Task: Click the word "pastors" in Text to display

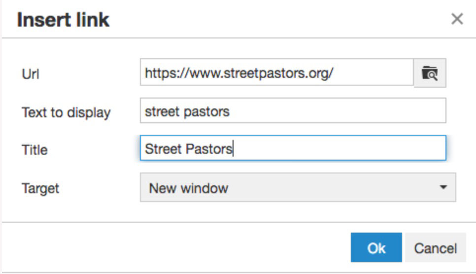Action: pyautogui.click(x=206, y=112)
